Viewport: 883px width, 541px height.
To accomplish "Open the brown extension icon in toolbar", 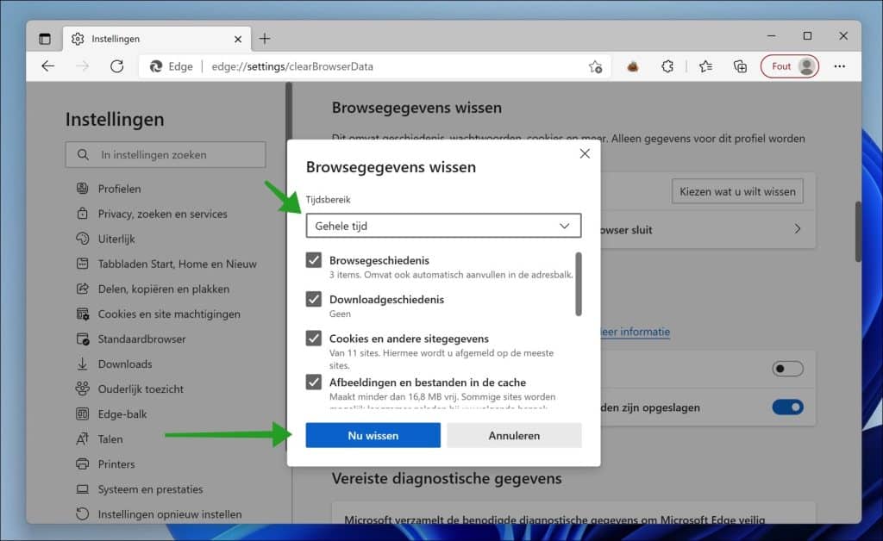I will (x=633, y=66).
